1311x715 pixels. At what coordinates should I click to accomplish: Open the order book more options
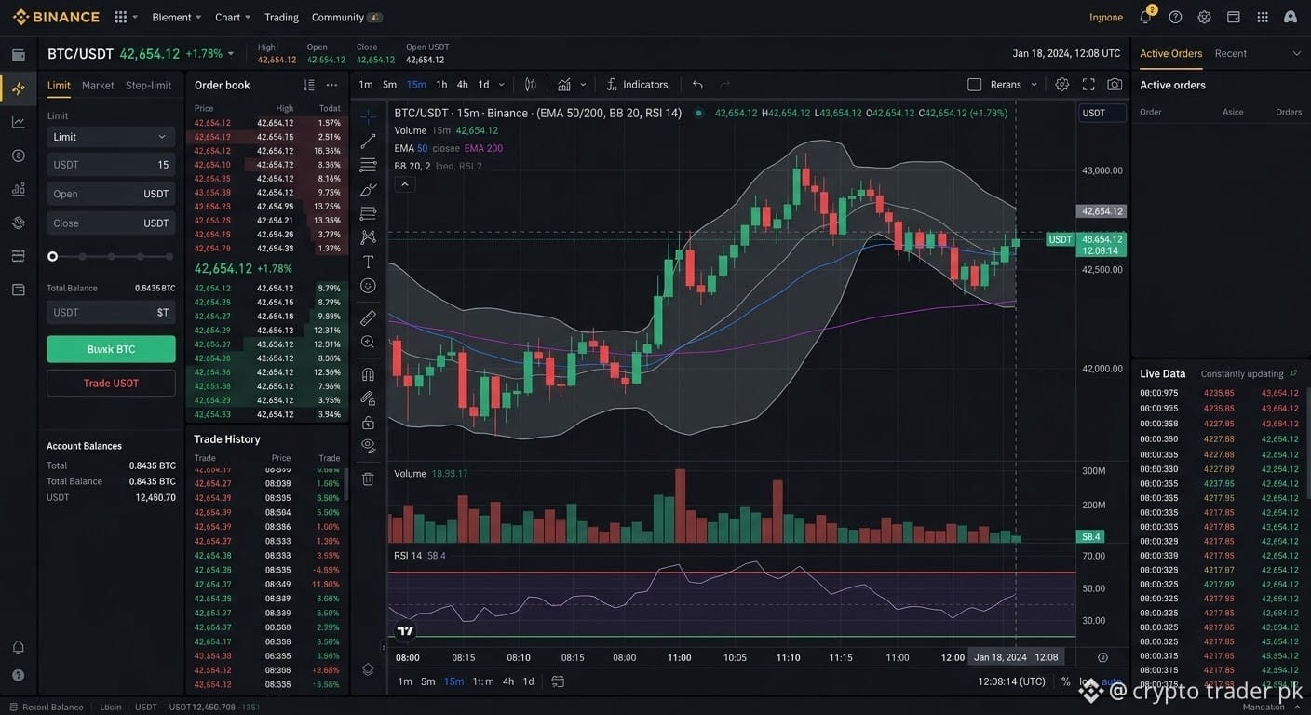(331, 85)
